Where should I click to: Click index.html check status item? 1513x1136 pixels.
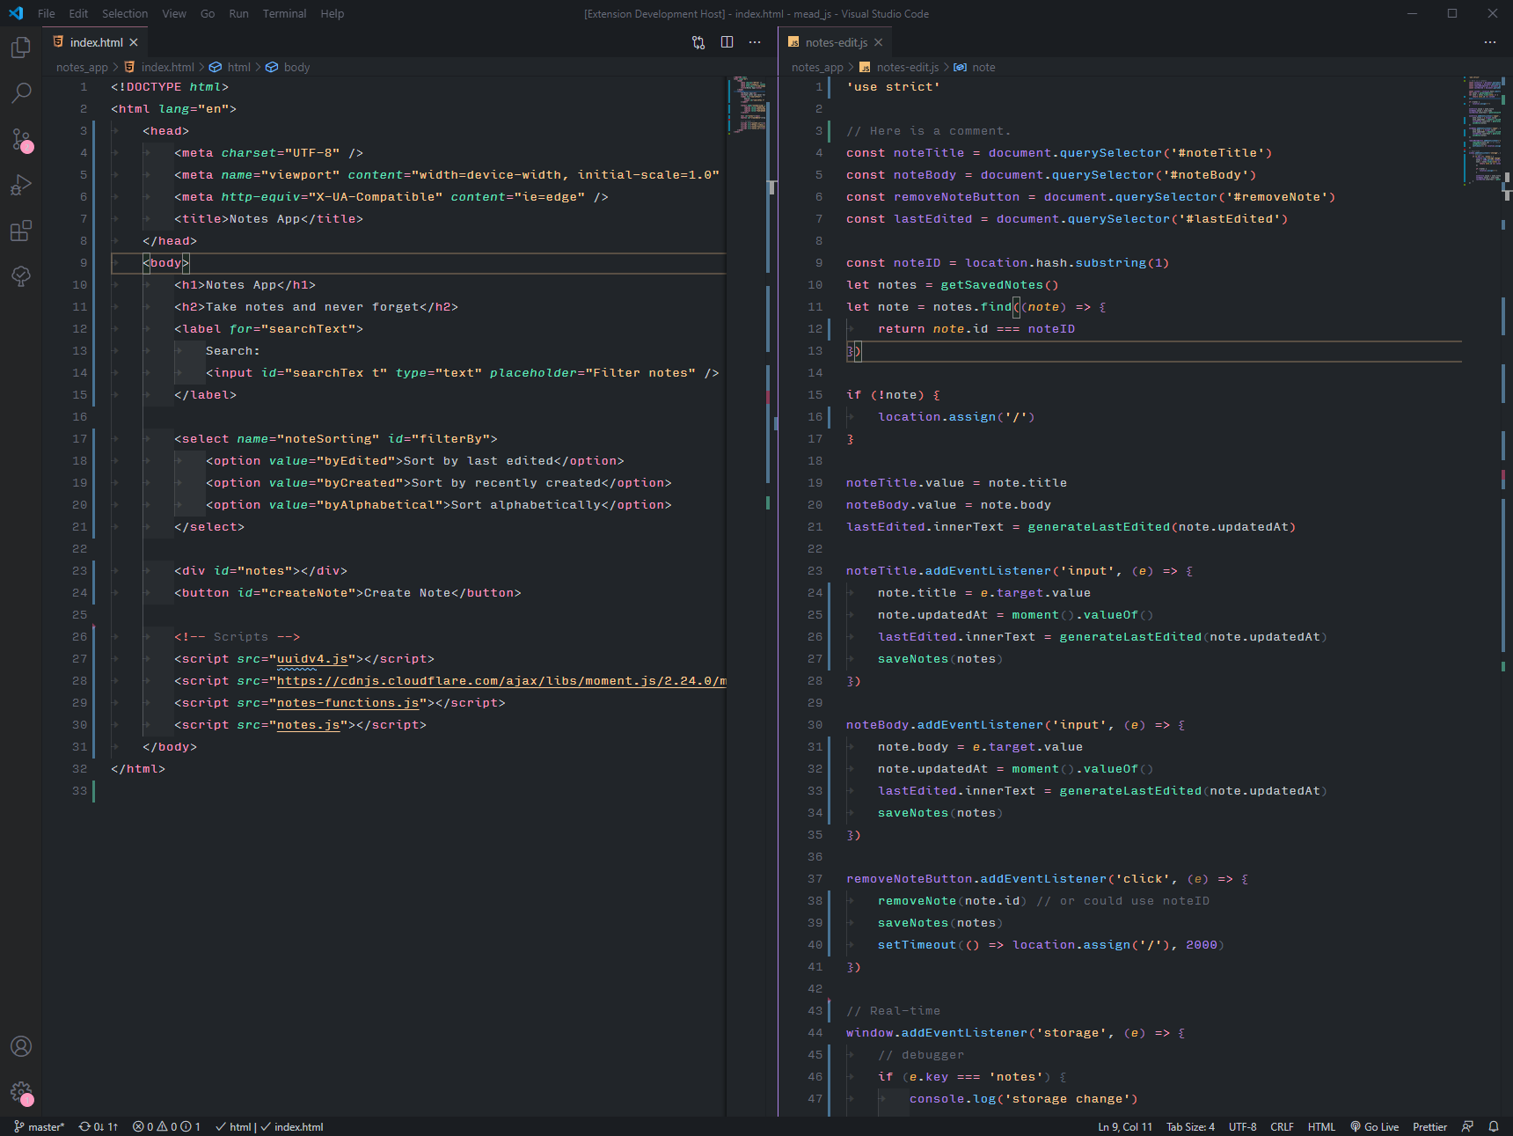(x=292, y=1126)
